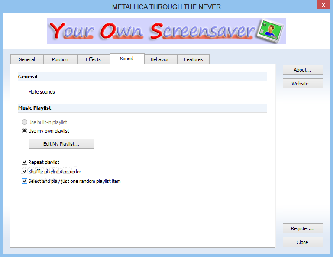The width and height of the screenshot is (333, 257).
Task: Click the Register button
Action: click(303, 228)
